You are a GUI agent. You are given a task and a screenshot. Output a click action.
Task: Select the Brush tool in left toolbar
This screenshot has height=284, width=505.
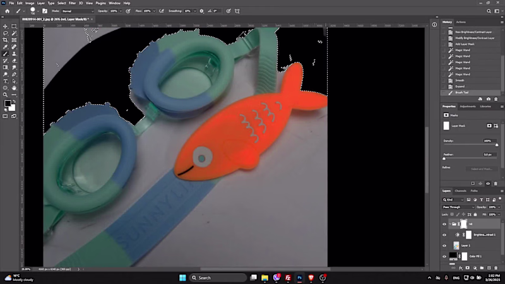click(x=6, y=54)
